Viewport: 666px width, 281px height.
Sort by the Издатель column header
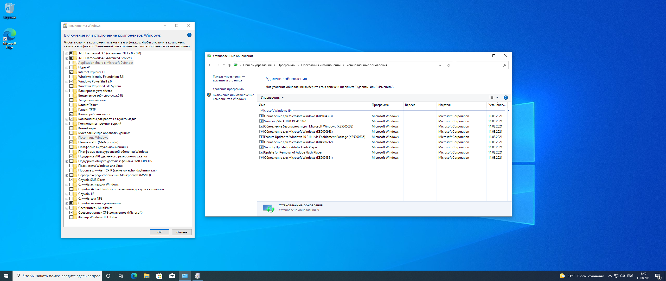(x=461, y=105)
